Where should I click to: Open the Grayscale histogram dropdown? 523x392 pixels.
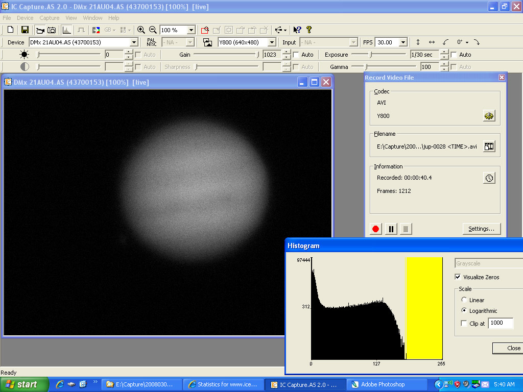(489, 263)
